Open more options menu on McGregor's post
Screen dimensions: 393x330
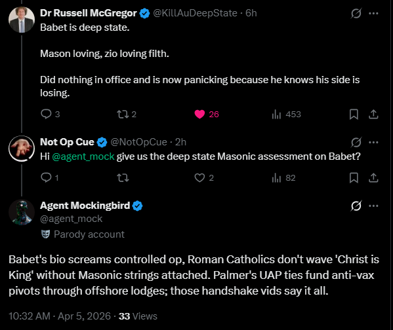[373, 13]
